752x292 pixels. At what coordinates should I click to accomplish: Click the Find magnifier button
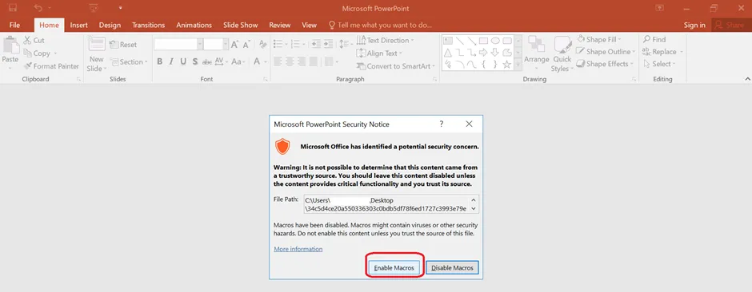(654, 40)
